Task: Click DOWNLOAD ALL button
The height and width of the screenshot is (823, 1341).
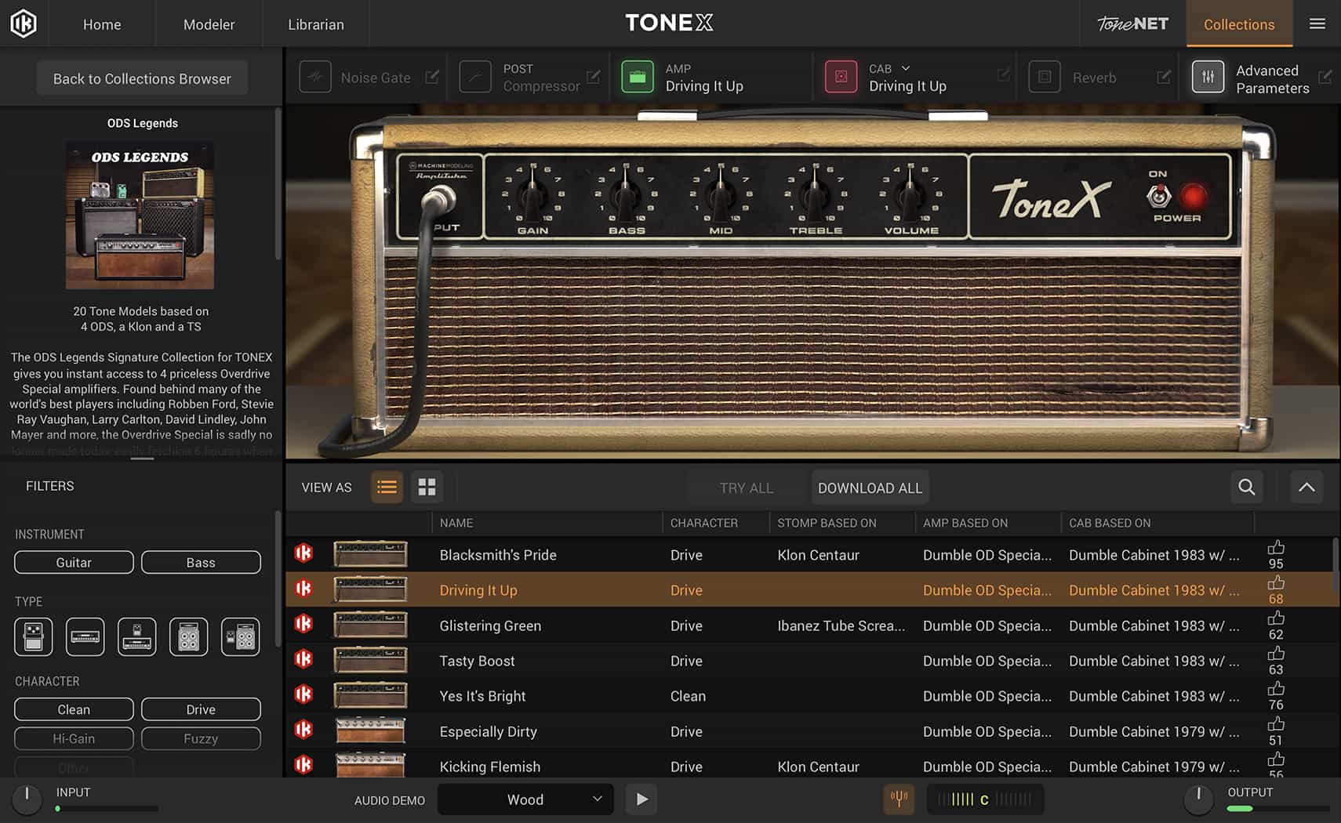Action: (x=870, y=488)
